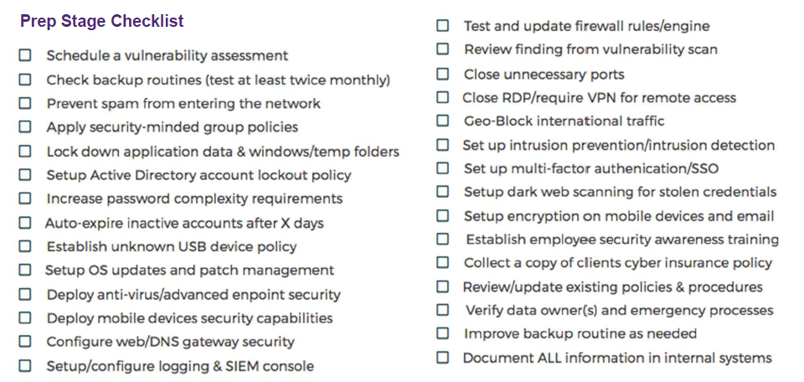Image resolution: width=804 pixels, height=382 pixels.
Task: Check Increase password complexity requirements box
Action: (25, 199)
